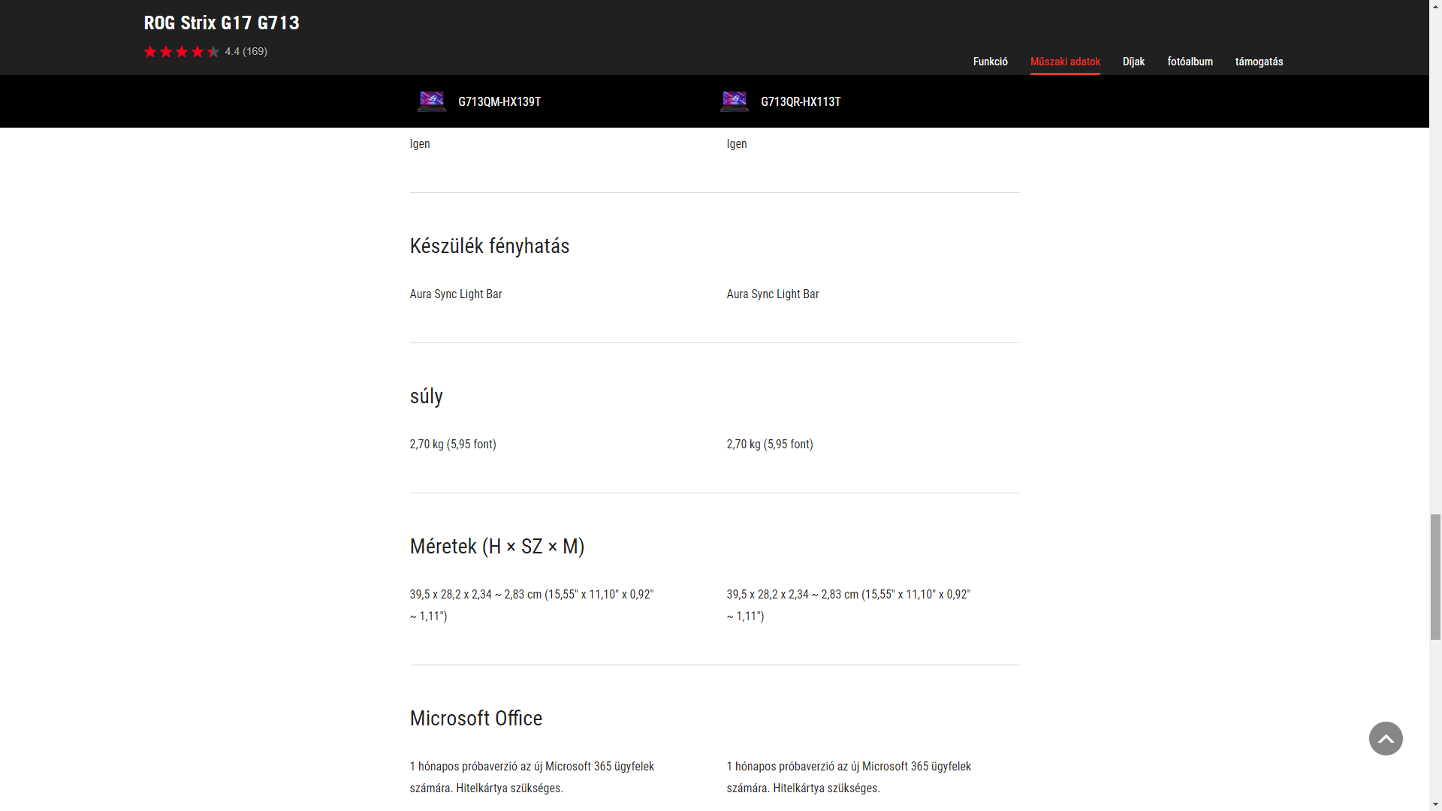The width and height of the screenshot is (1442, 811).
Task: Click the súly heading
Action: [427, 396]
